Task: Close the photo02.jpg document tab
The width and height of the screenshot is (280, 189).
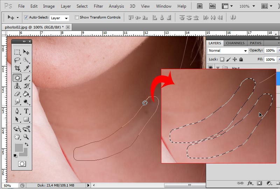Action: tap(68, 27)
